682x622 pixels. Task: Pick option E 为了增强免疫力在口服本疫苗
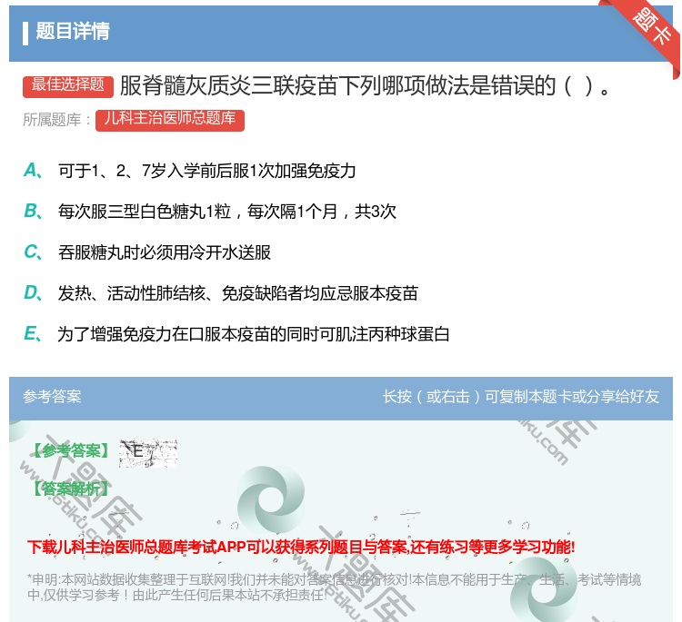236,334
